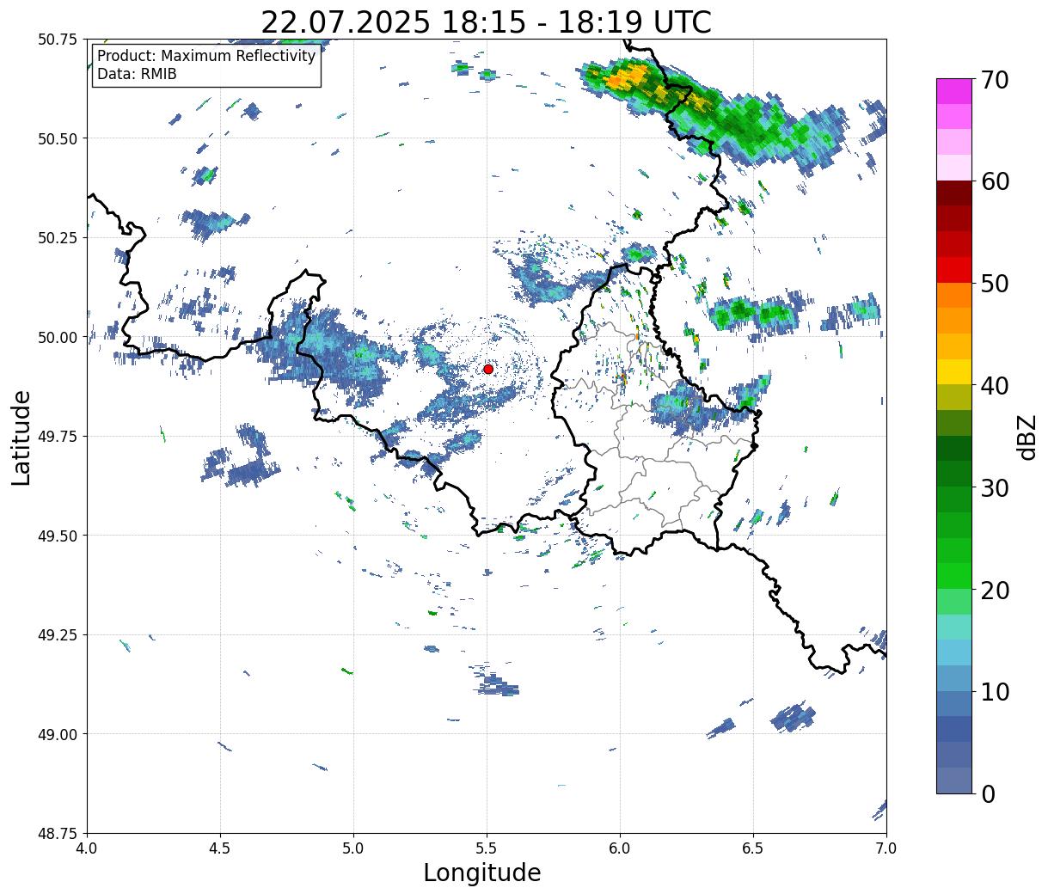
Task: Click the colorbar tick label 10
Action: click(x=996, y=692)
